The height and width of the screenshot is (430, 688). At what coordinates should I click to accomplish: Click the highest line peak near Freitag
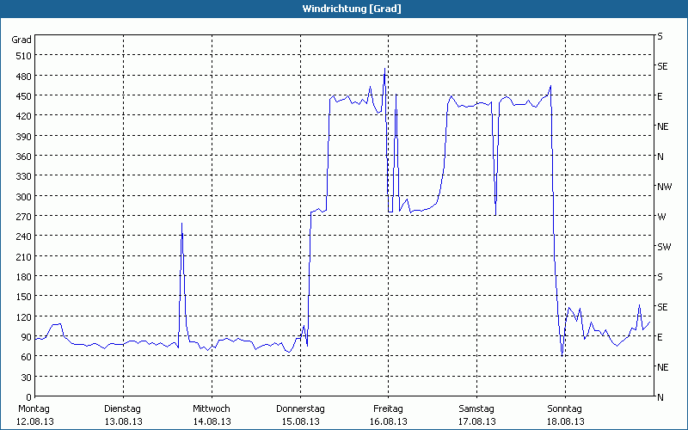click(384, 69)
